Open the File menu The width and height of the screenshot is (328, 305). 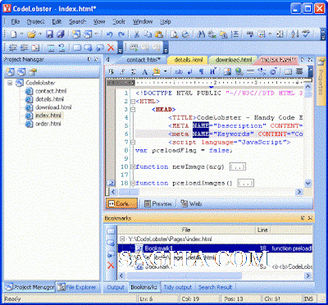15,21
